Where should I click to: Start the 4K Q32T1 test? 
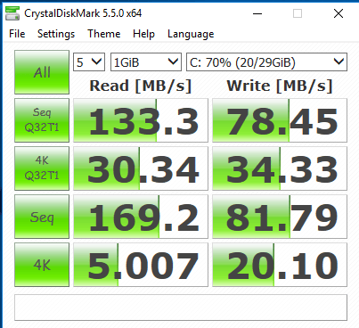[x=42, y=168]
